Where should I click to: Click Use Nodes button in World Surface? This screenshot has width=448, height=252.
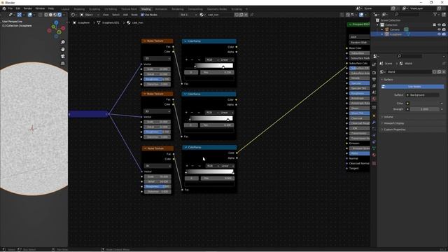[412, 87]
